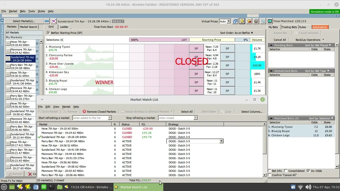Viewport: 340px width, 191px height.
Task: Click the green desktop icon in taskbar
Action: (12, 187)
